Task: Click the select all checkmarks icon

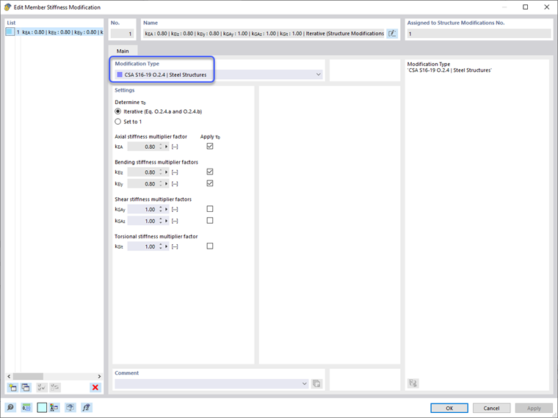Action: tap(42, 387)
